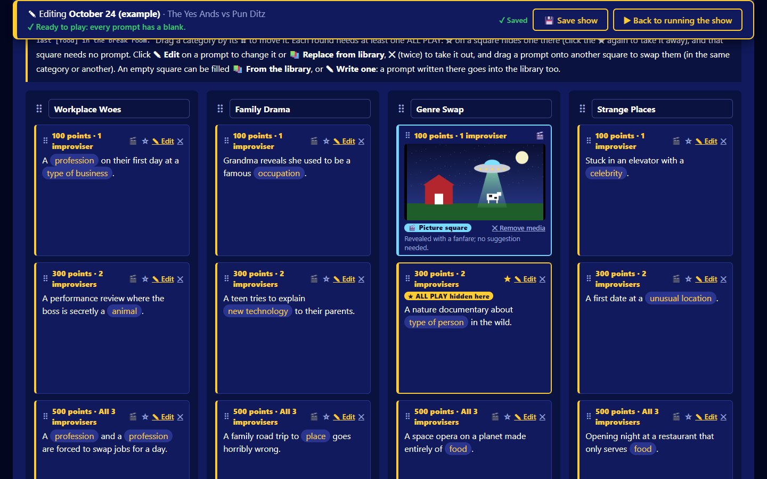
Task: Click the Family Drama category name field
Action: [300, 109]
